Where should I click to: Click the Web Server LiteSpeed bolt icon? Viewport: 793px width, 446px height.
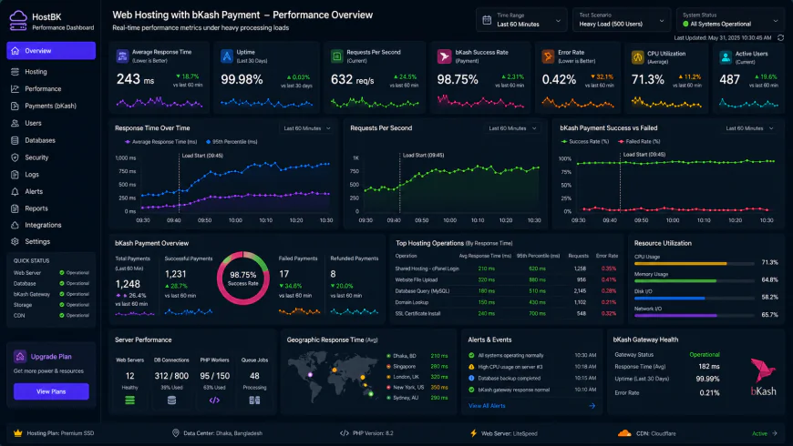pyautogui.click(x=473, y=433)
